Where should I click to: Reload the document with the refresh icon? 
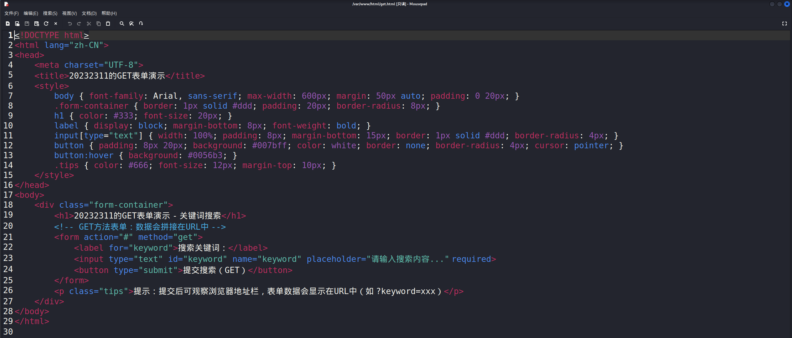click(x=46, y=24)
